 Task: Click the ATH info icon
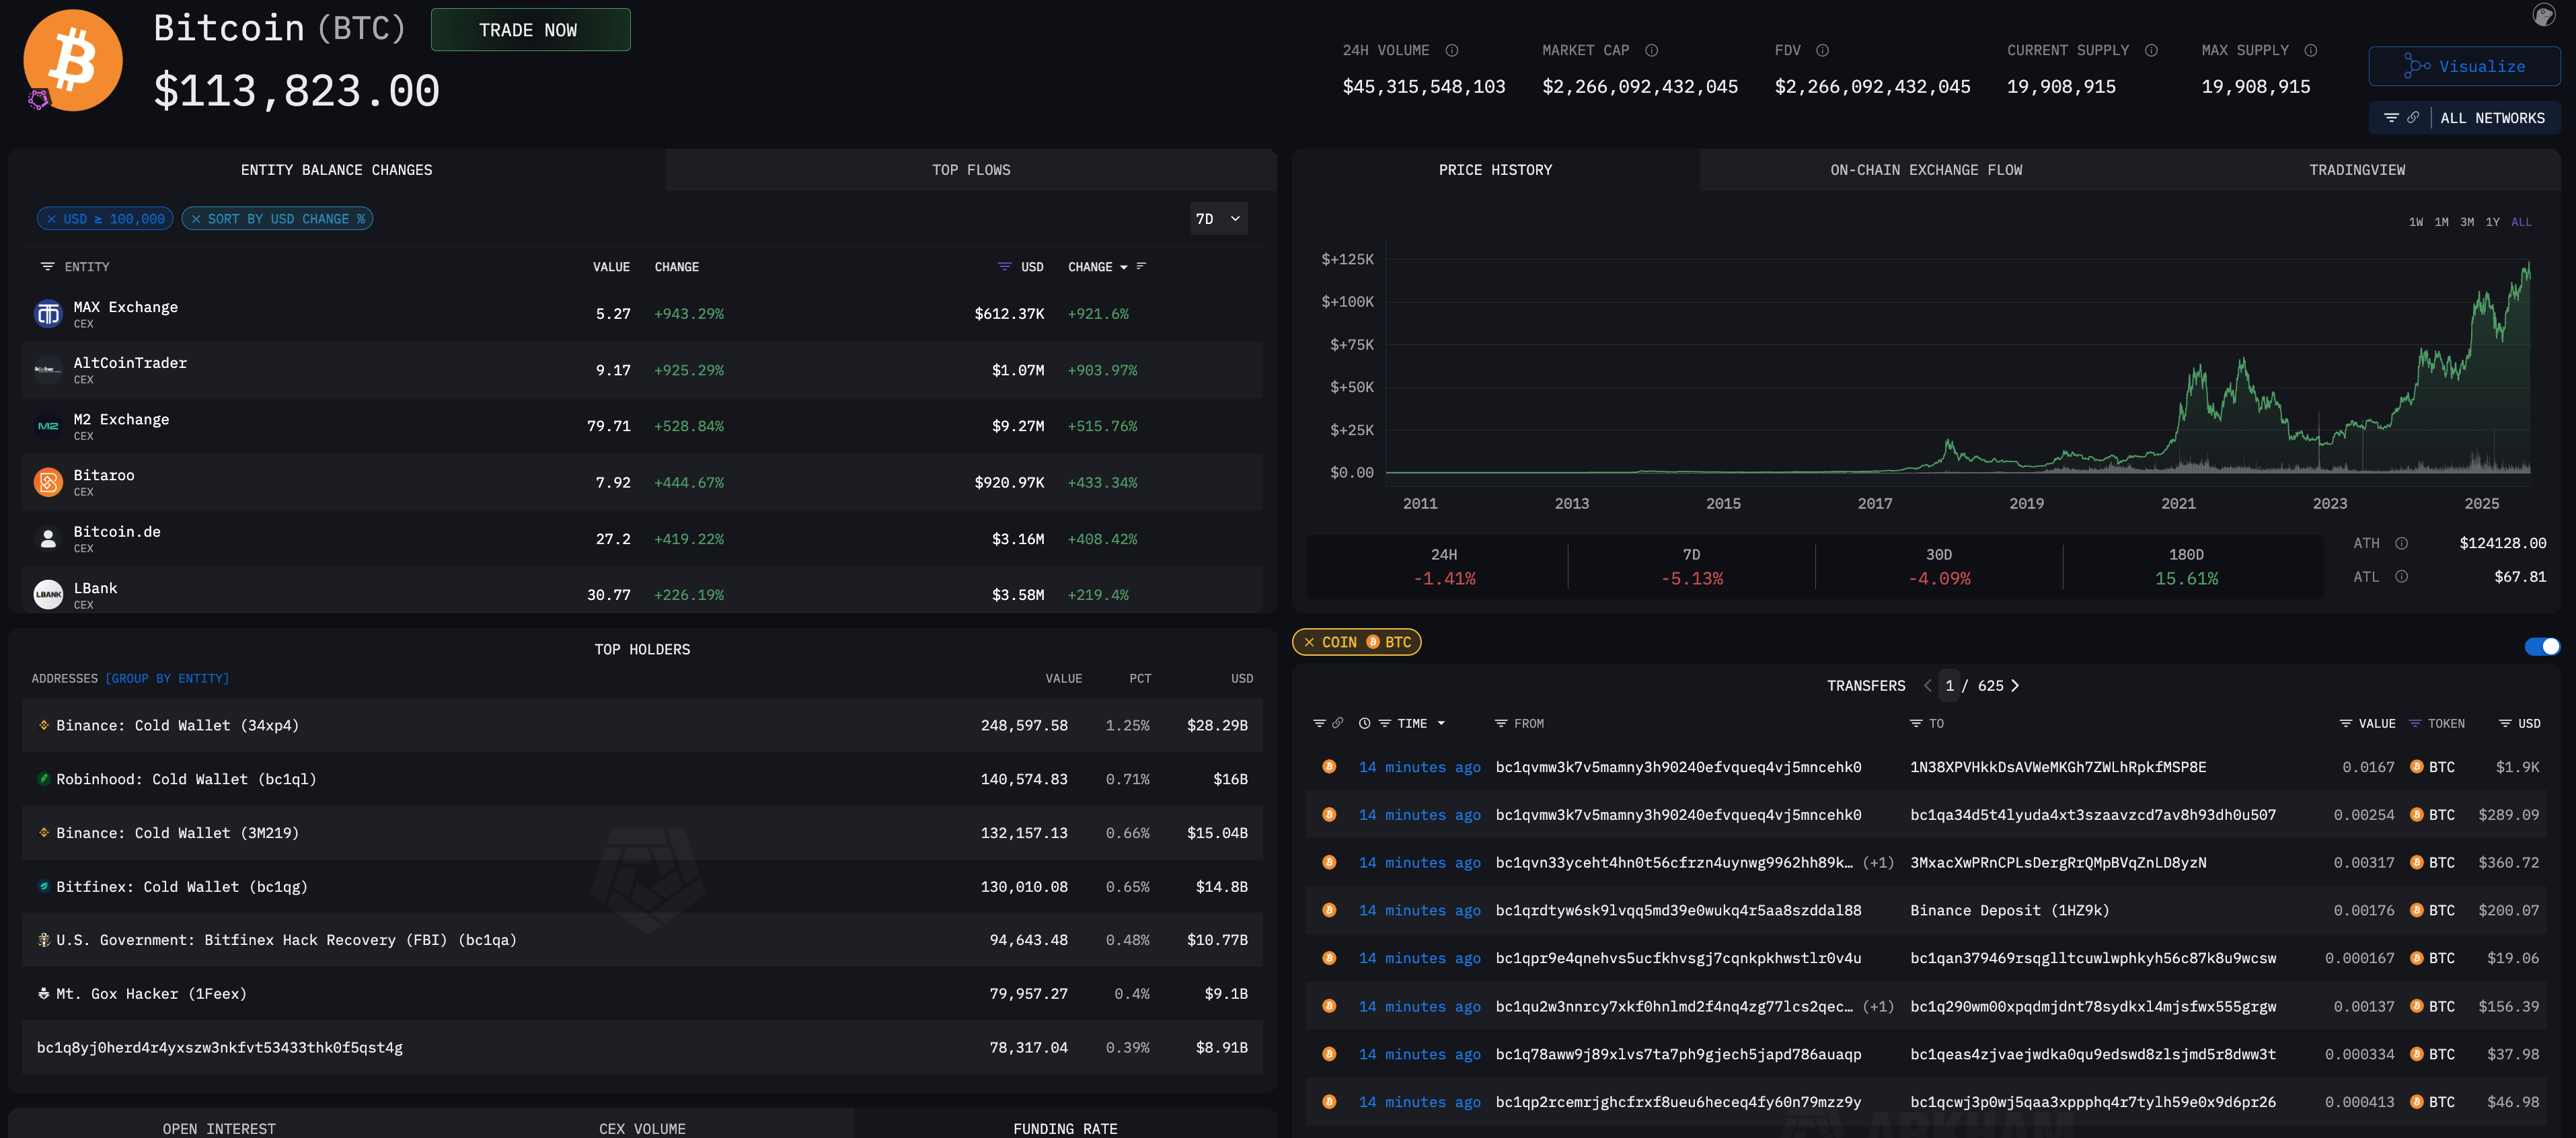2402,543
